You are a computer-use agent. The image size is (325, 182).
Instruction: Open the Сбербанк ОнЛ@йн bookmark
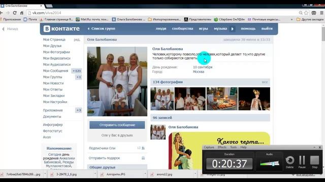(229, 19)
